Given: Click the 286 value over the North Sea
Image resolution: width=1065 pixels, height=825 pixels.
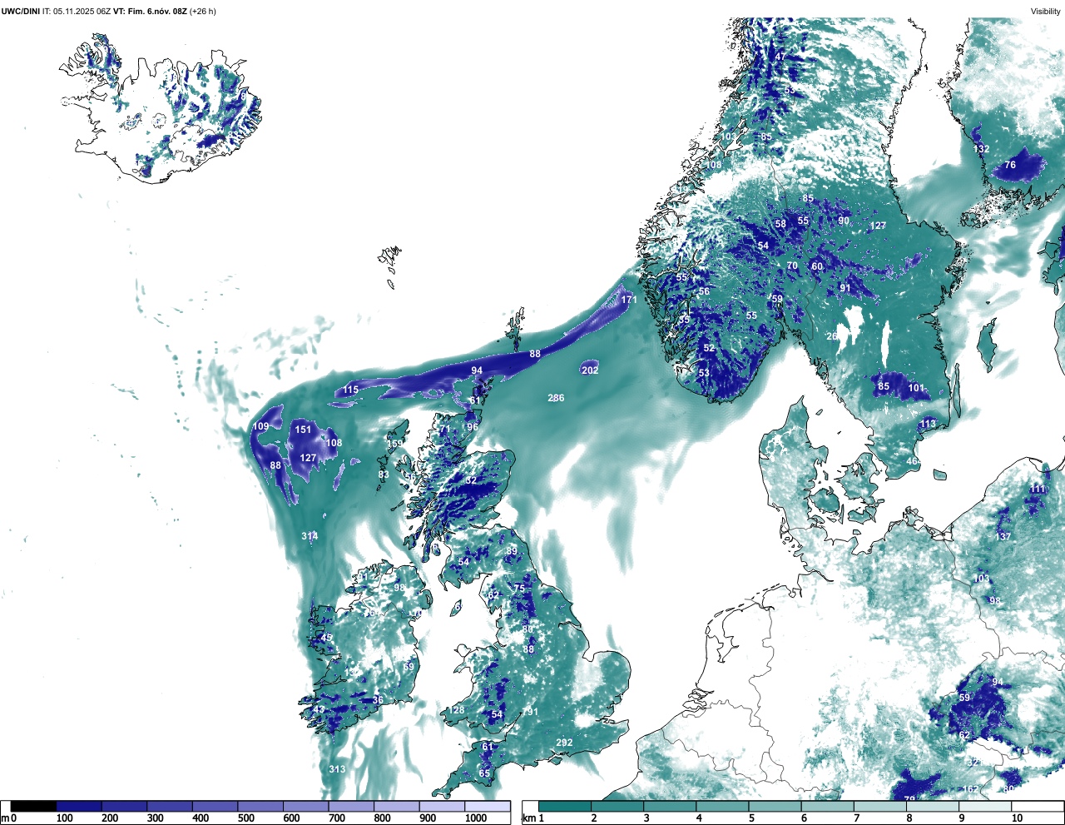Looking at the screenshot, I should [x=556, y=398].
